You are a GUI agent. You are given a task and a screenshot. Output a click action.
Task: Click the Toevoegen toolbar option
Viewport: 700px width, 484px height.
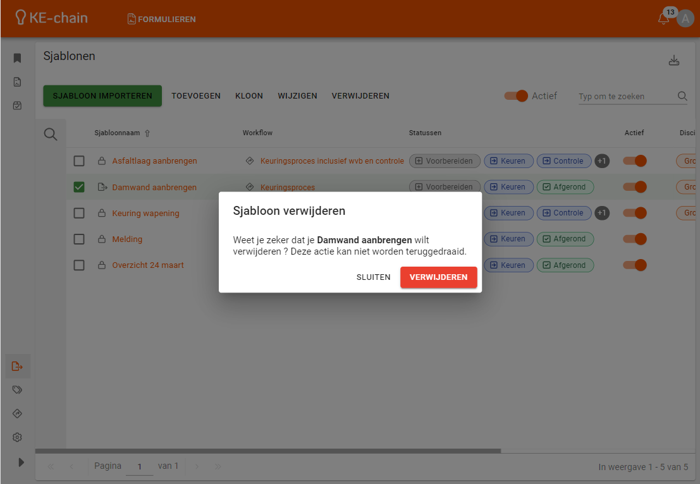click(196, 96)
